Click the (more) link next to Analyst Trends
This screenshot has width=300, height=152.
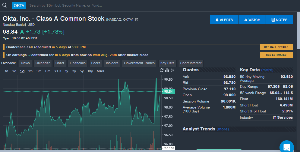click(223, 129)
